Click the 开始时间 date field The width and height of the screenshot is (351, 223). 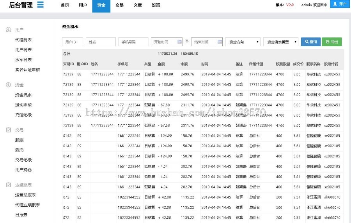[167, 42]
